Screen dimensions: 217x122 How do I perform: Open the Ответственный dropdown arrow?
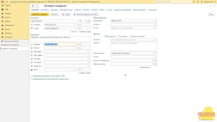tap(156, 53)
